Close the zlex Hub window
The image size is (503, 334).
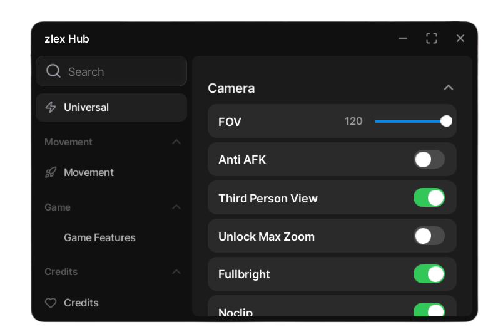(460, 38)
